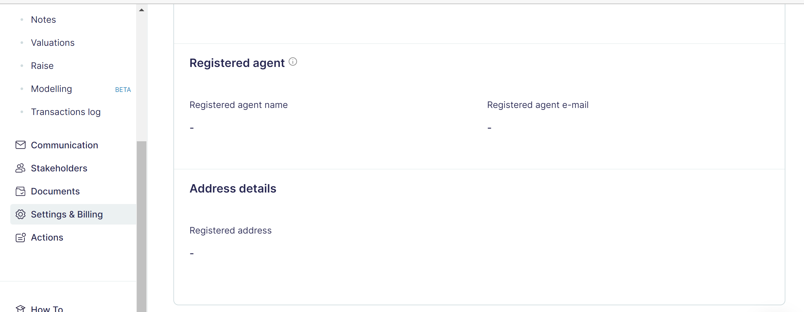Viewport: 804px width, 312px height.
Task: Click the Registered agent heading
Action: point(237,63)
